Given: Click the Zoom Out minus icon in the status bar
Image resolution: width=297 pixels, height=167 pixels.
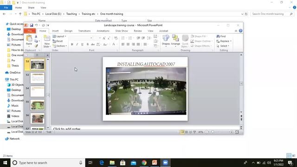Looking at the screenshot, I should point(207,132).
